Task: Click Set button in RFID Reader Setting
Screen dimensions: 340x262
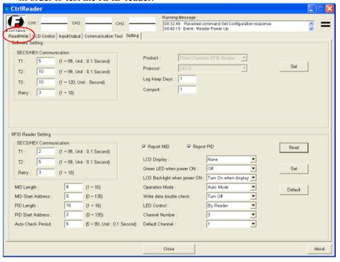Action: 294,169
